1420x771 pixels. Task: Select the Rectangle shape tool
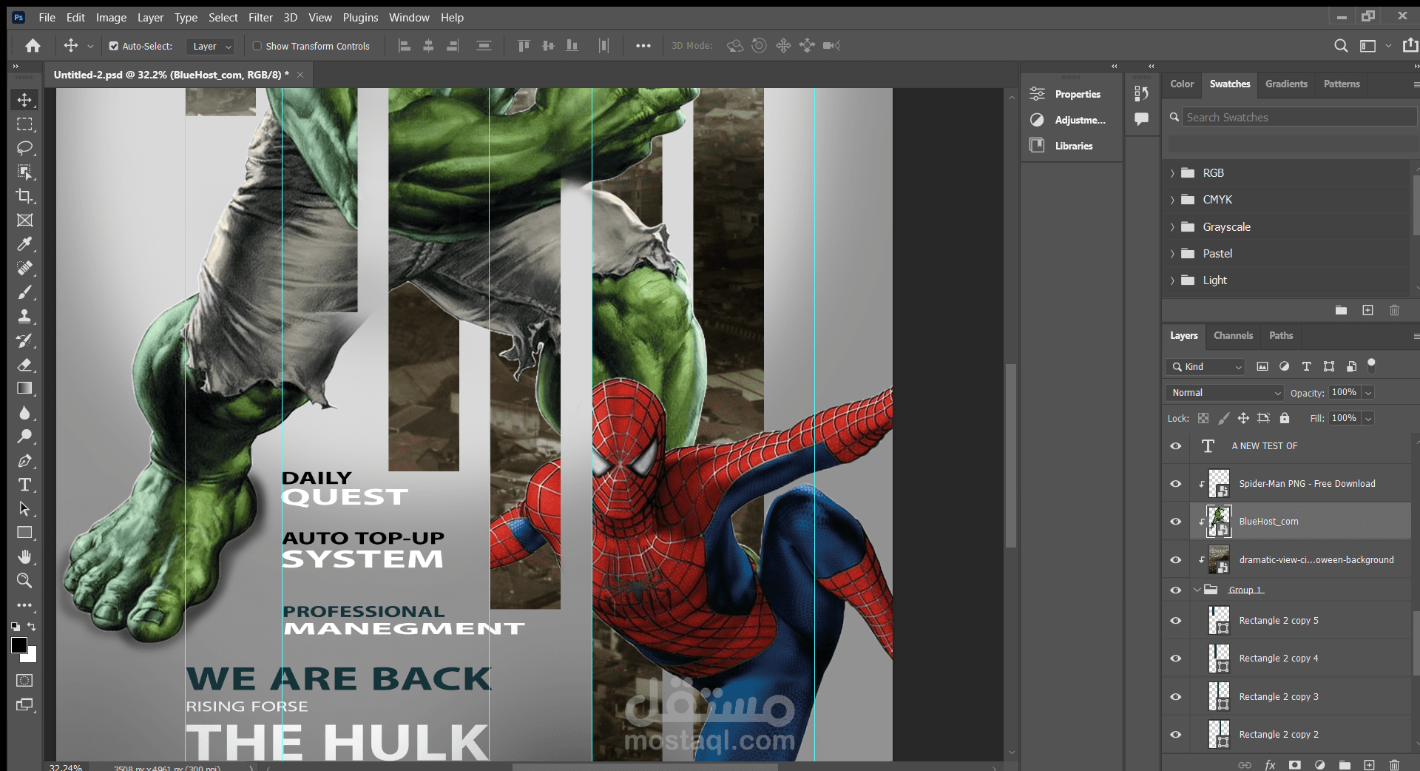click(x=24, y=533)
